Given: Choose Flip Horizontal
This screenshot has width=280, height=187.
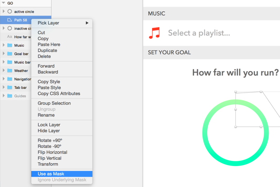Looking at the screenshot, I should (62, 152).
